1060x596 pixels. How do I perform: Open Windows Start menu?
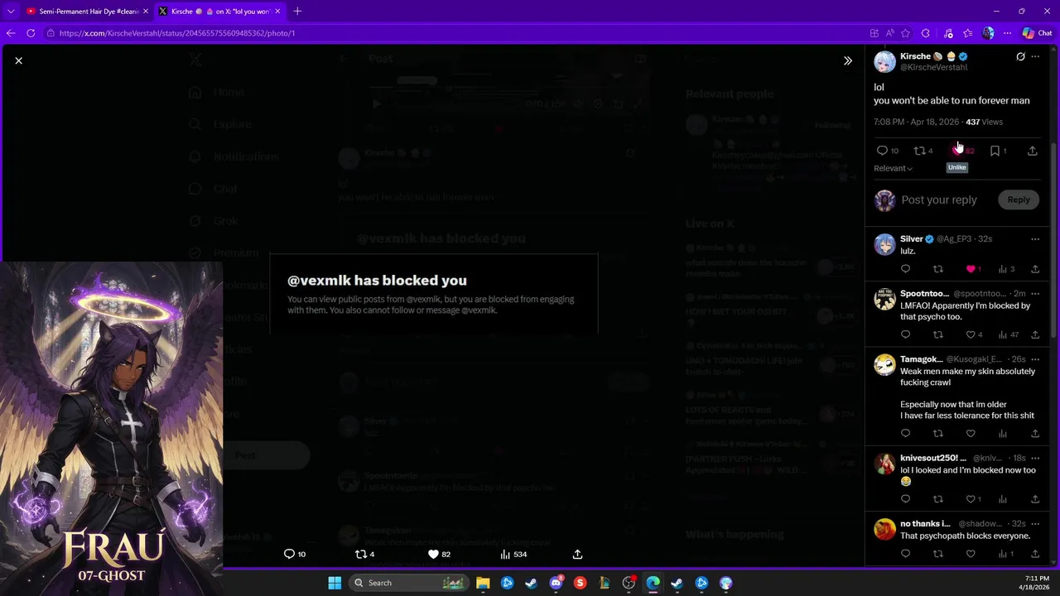coord(335,583)
